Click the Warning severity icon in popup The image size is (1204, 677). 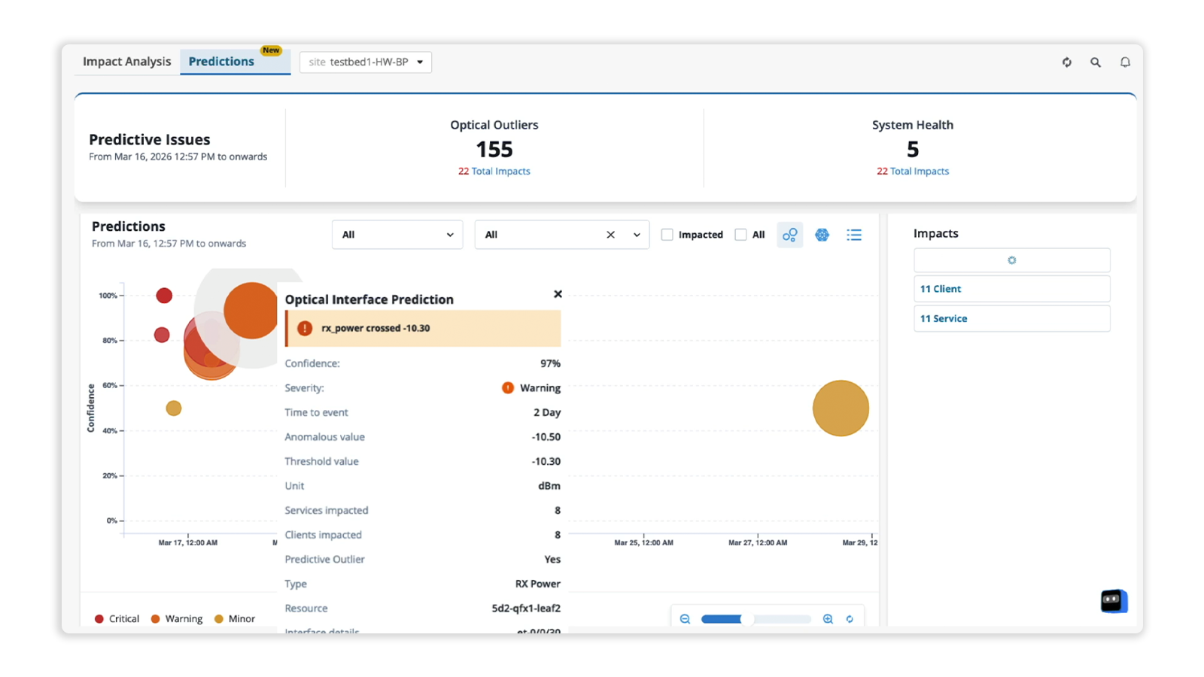(508, 388)
